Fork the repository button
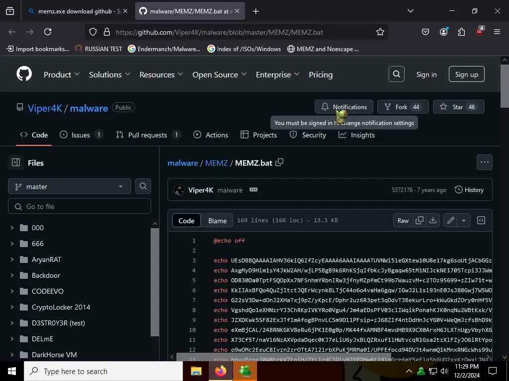This screenshot has width=509, height=381. pos(403,107)
